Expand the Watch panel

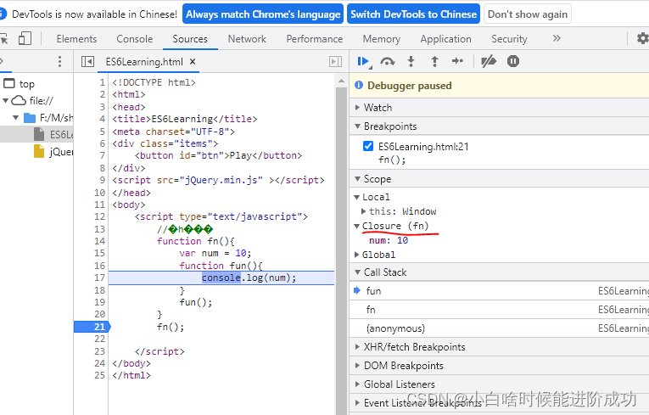(x=378, y=108)
